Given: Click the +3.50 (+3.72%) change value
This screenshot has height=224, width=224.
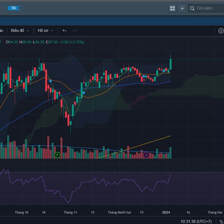Looking at the screenshot, I should point(72,42).
